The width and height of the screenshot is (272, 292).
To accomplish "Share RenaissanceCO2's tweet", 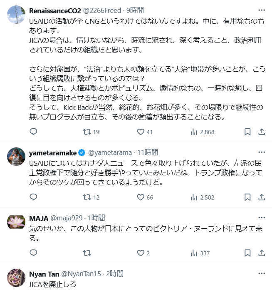I will (262, 132).
